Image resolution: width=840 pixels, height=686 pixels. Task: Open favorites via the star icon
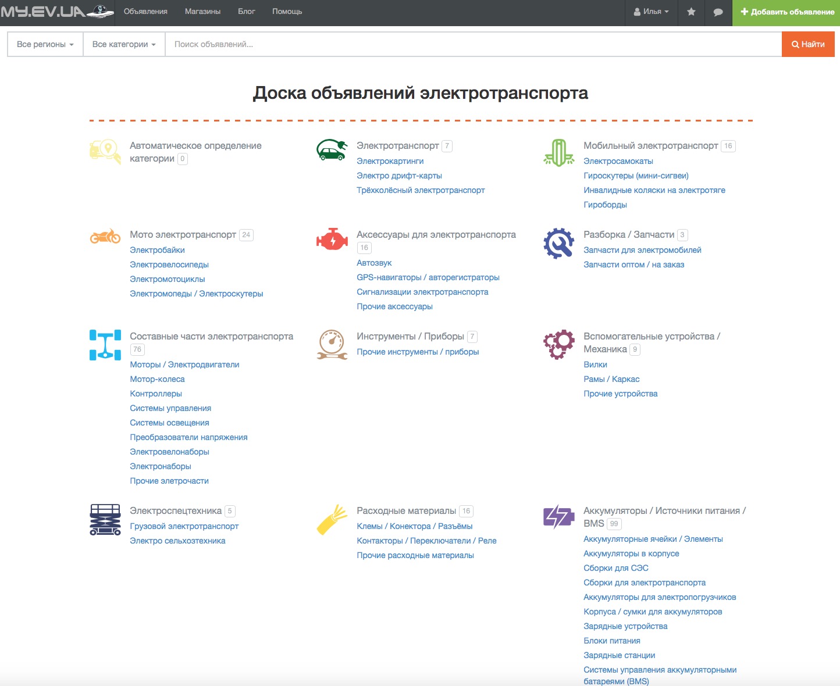click(x=691, y=12)
